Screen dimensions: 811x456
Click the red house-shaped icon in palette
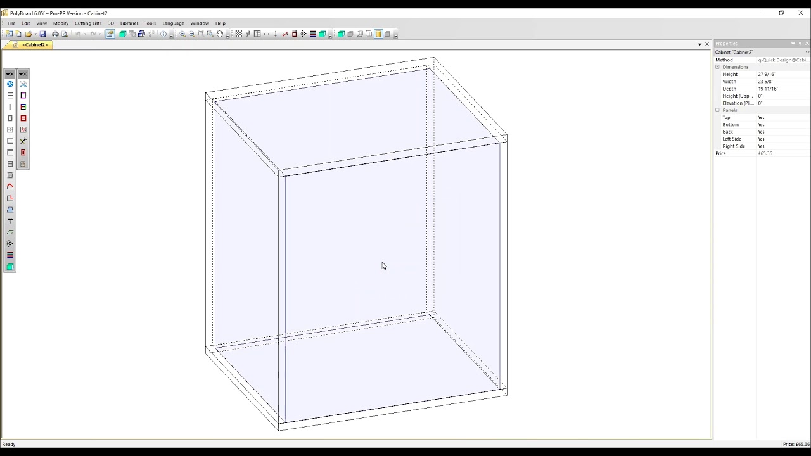pyautogui.click(x=10, y=187)
